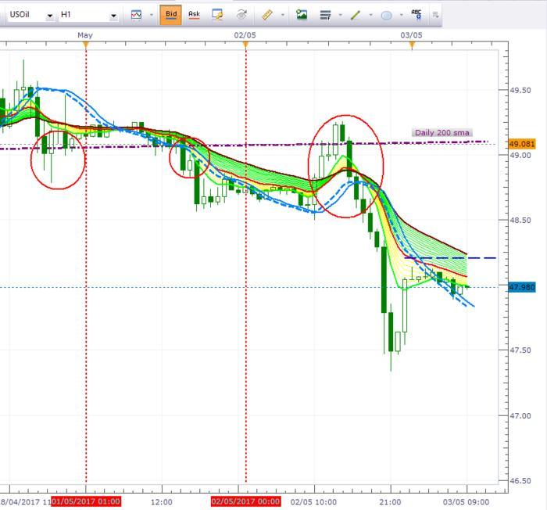Click the save chart image icon
The width and height of the screenshot is (547, 510).
point(302,15)
